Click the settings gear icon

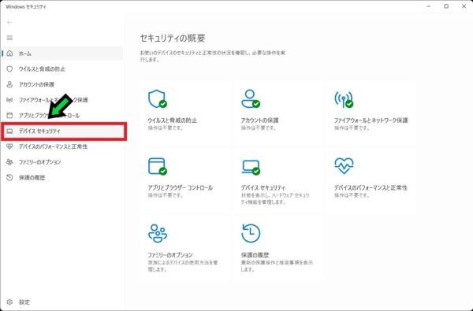coord(9,302)
